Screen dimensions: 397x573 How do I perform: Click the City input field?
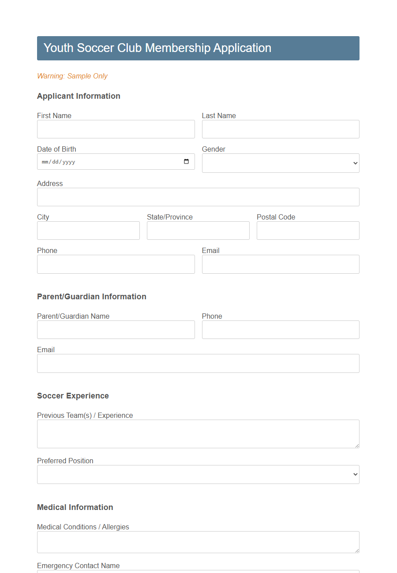[88, 231]
